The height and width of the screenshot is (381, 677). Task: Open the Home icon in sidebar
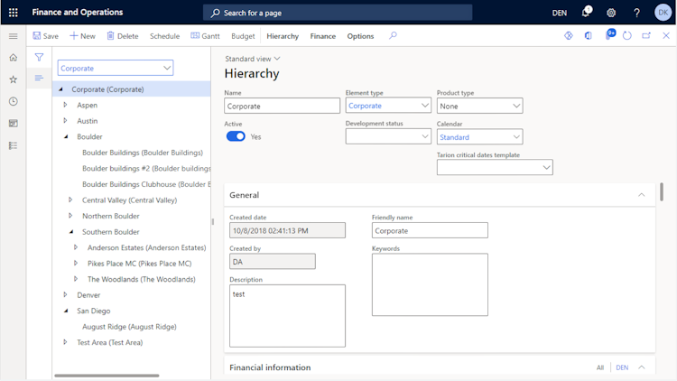pos(14,58)
